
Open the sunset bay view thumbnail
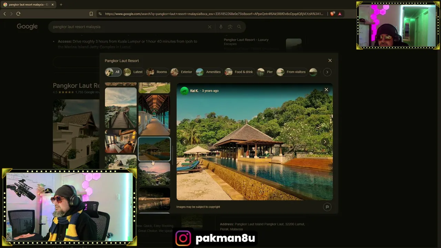tap(154, 174)
